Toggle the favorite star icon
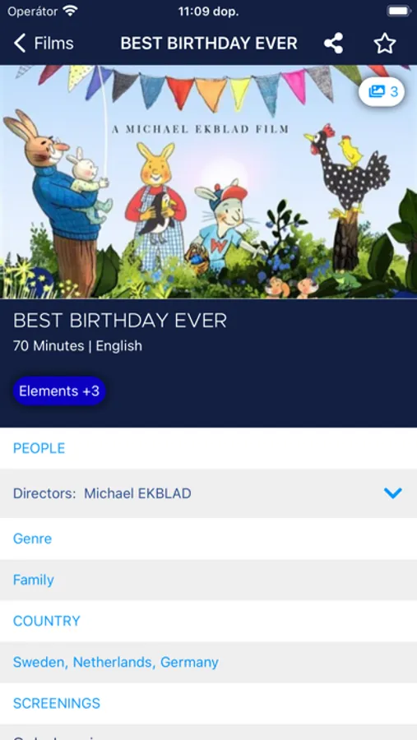Viewport: 417px width, 740px height. (385, 44)
